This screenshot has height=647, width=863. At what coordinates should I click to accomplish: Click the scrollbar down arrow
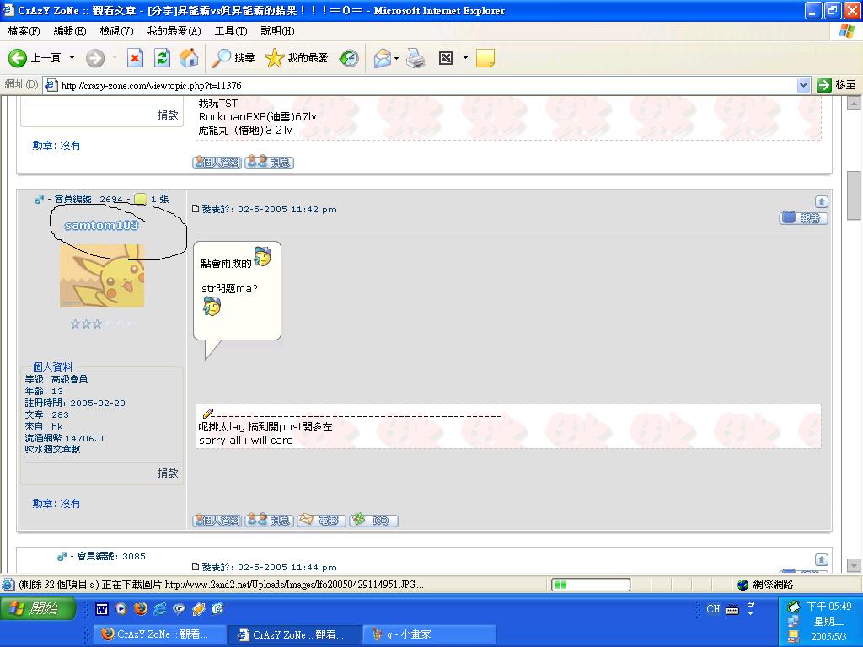coord(854,565)
